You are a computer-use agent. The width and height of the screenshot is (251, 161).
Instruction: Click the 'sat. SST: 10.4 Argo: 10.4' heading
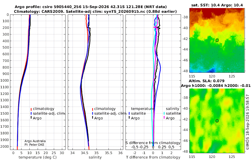pyautogui.click(x=217, y=5)
